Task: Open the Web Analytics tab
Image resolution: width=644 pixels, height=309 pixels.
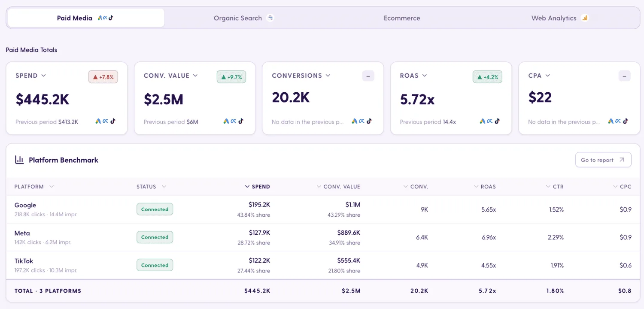Action: (x=560, y=18)
